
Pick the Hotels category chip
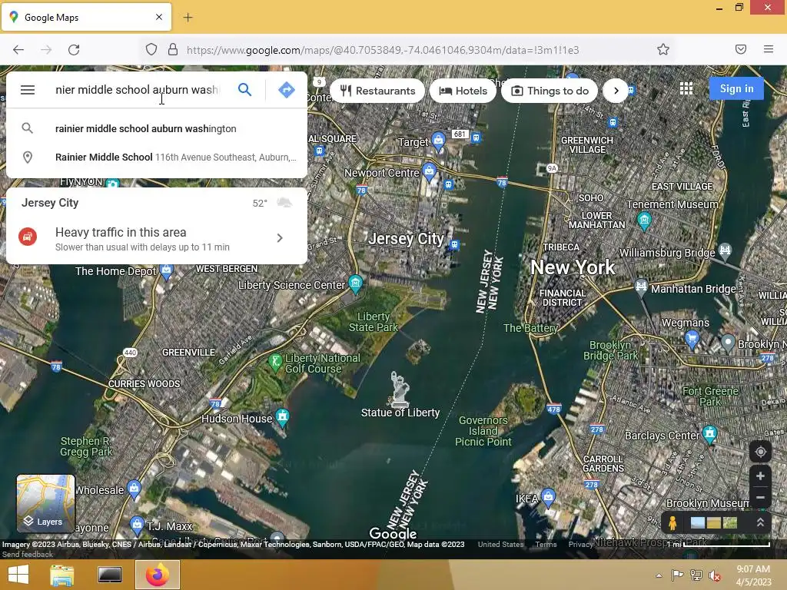click(x=463, y=91)
